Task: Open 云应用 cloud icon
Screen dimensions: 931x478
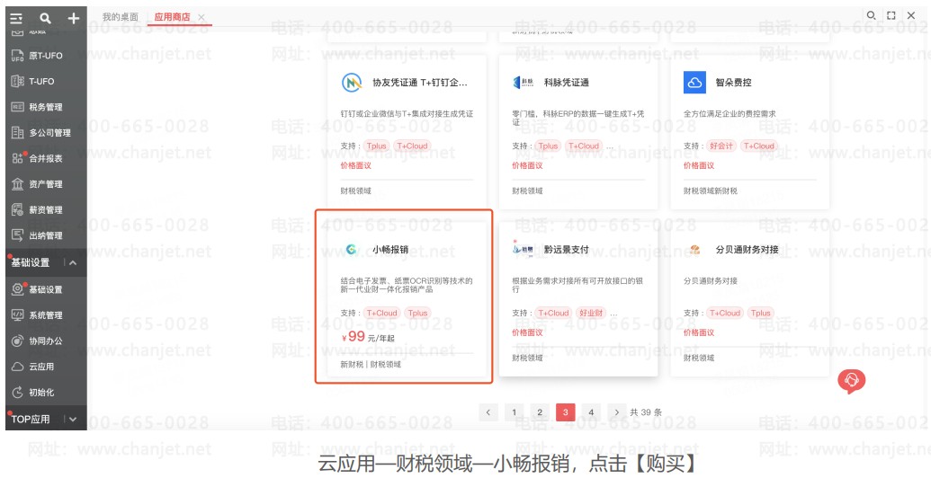Action: (x=18, y=367)
